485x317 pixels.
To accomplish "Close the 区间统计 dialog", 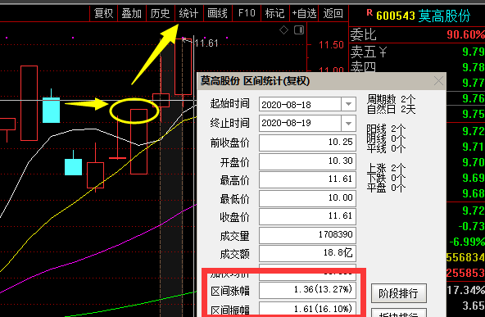I will tap(438, 81).
